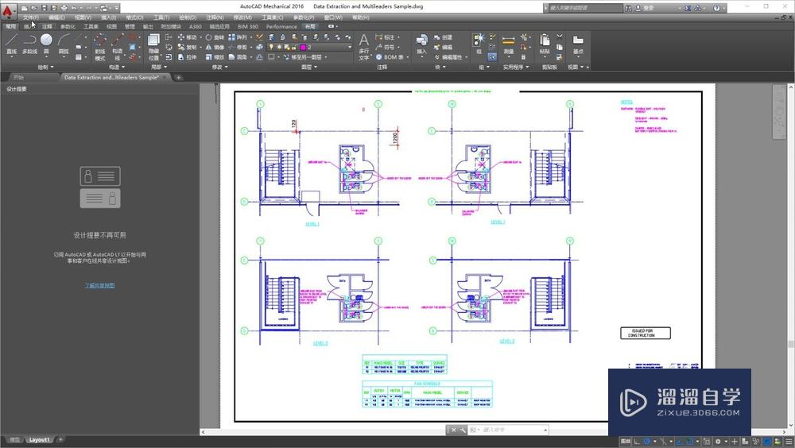
Task: Toggle the layer light bulb on/off icon
Action: click(272, 47)
